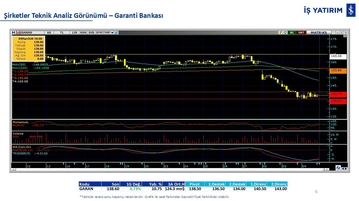Open the dropdown arrow next to TMP
Viewport: 359px width, 201px height.
point(112,32)
